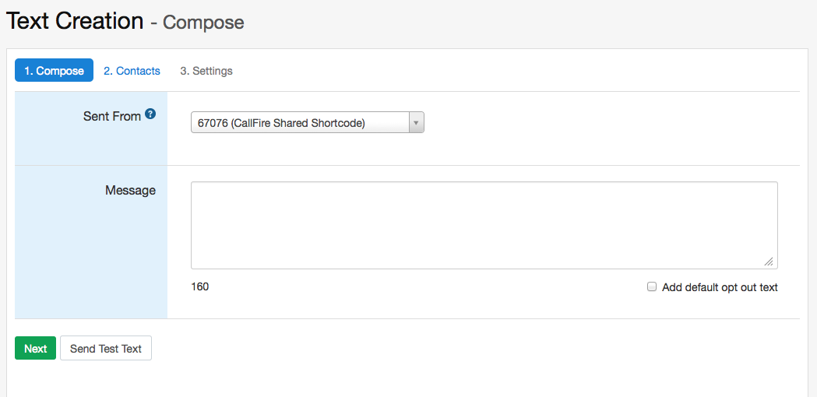Click the Sent From dropdown arrow
The image size is (817, 397).
click(x=416, y=123)
